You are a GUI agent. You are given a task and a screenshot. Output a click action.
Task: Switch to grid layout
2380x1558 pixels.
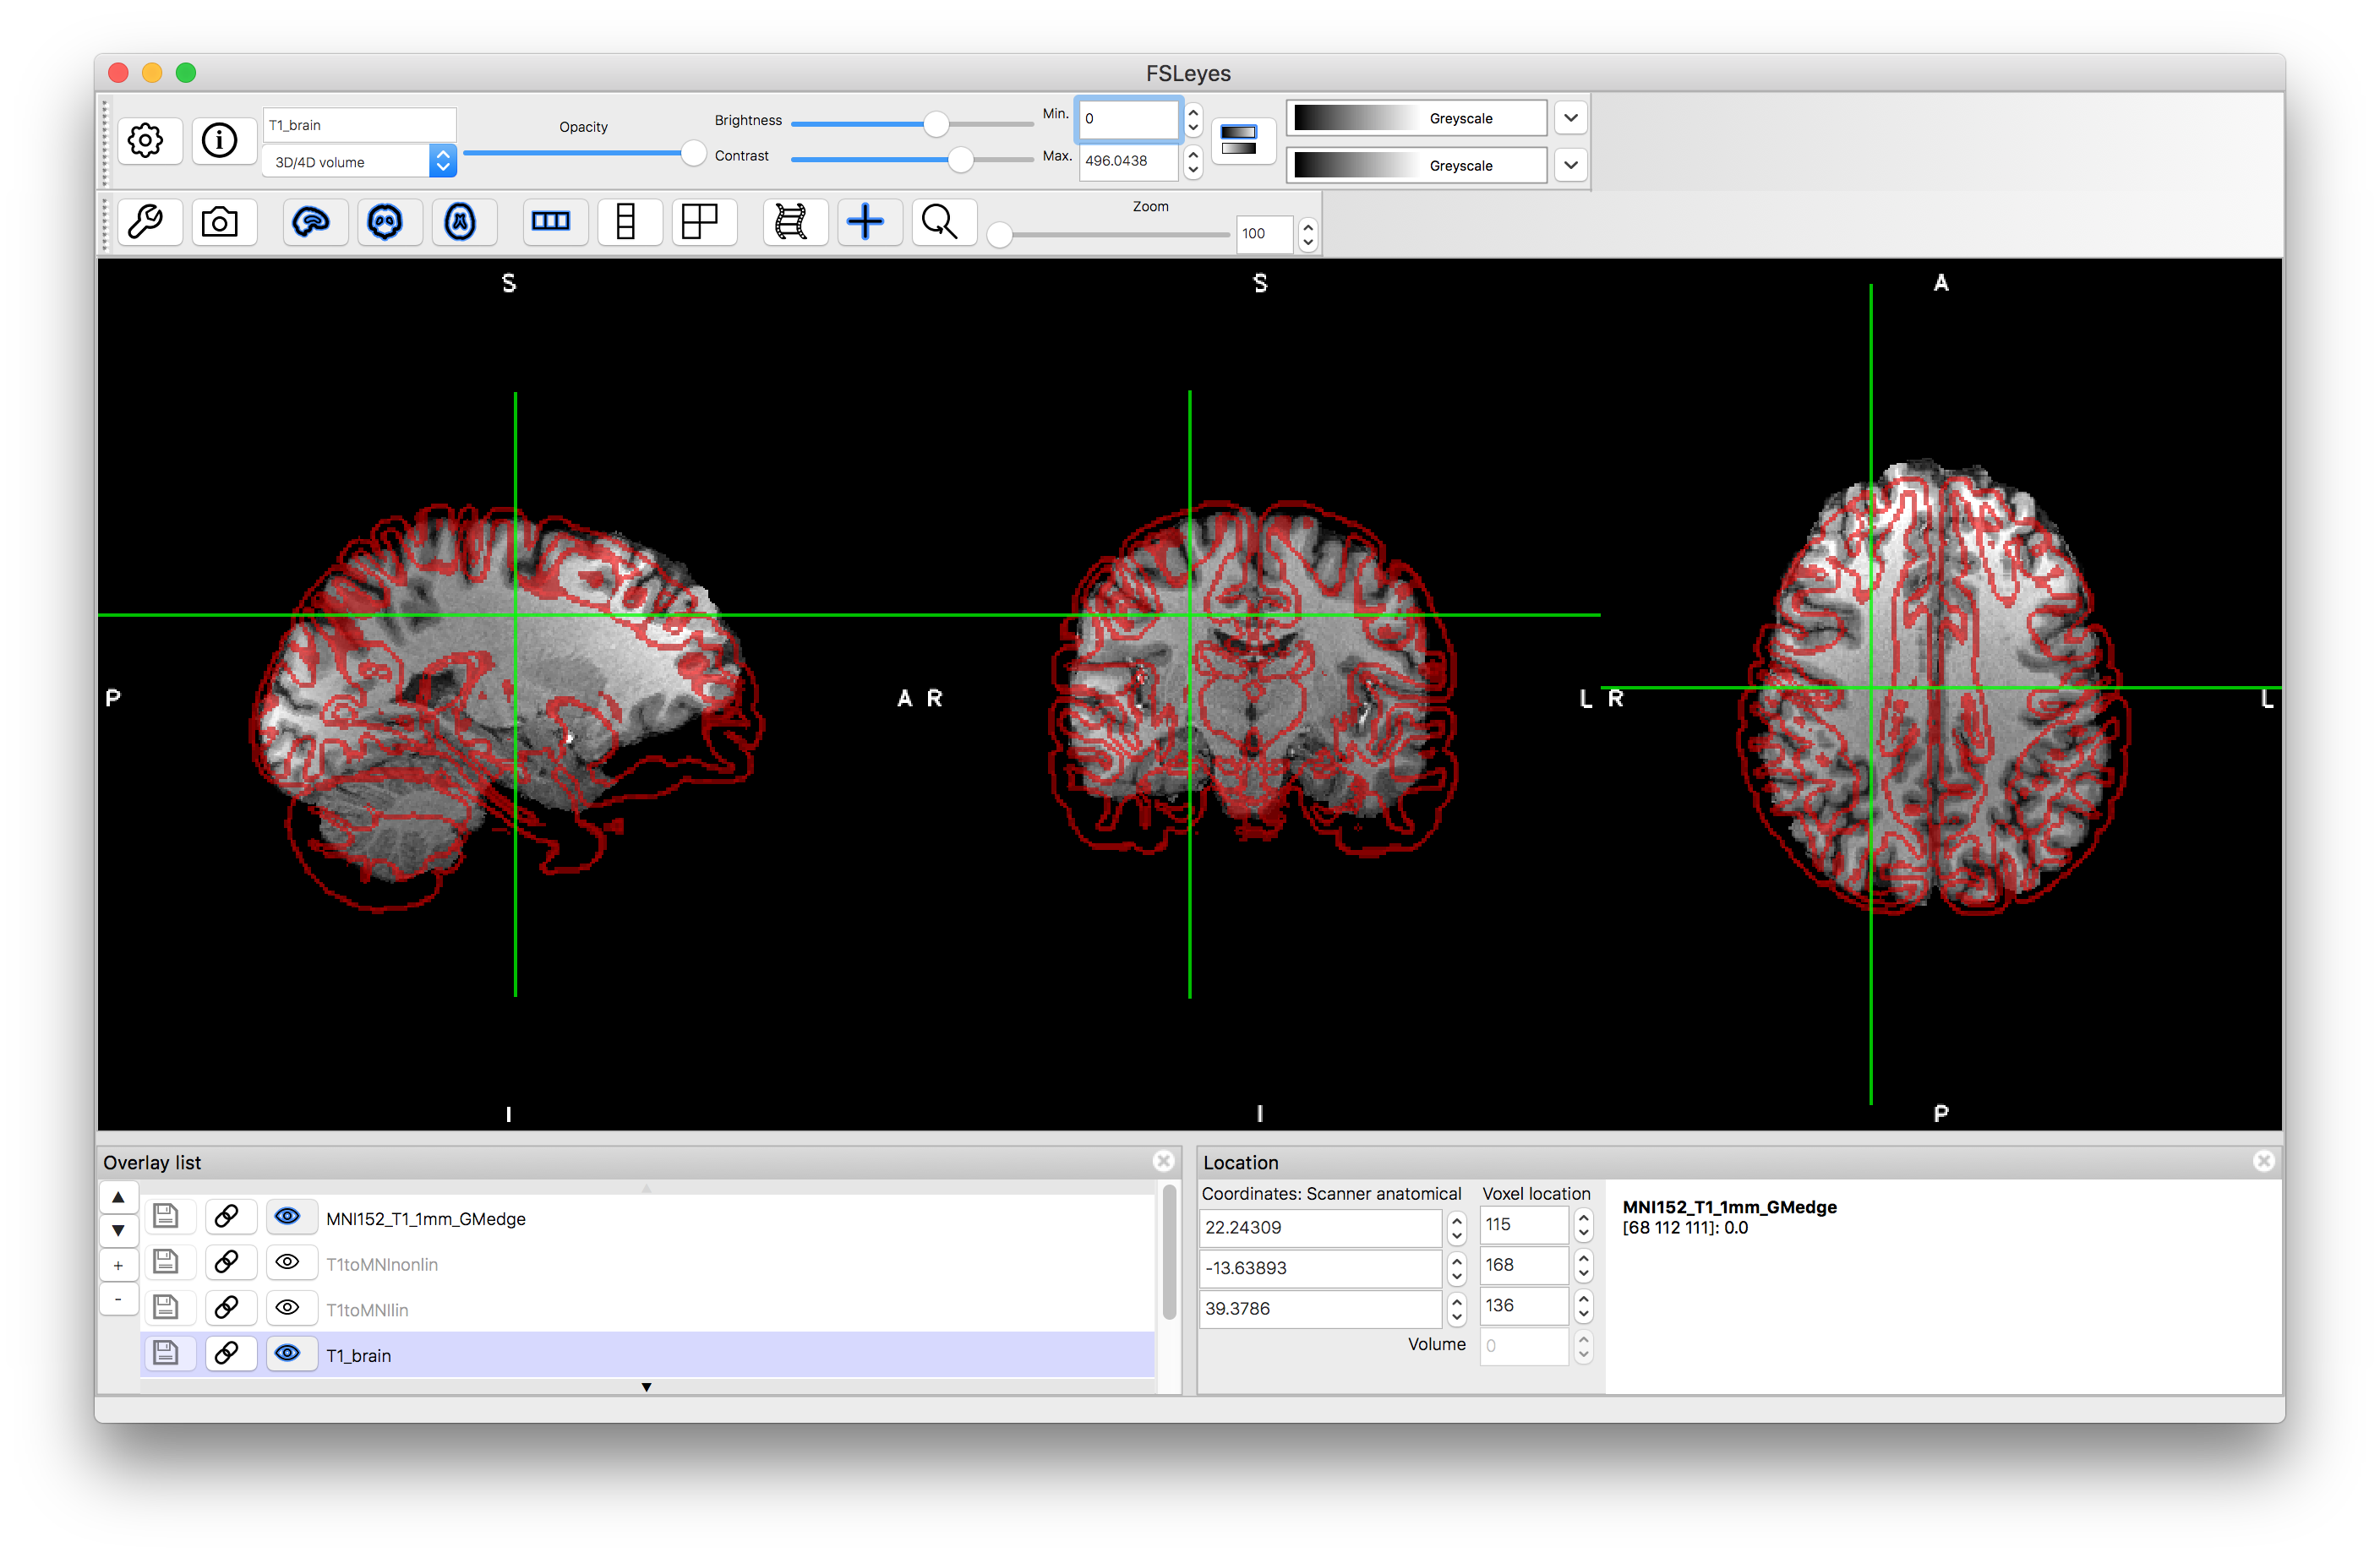pyautogui.click(x=702, y=222)
